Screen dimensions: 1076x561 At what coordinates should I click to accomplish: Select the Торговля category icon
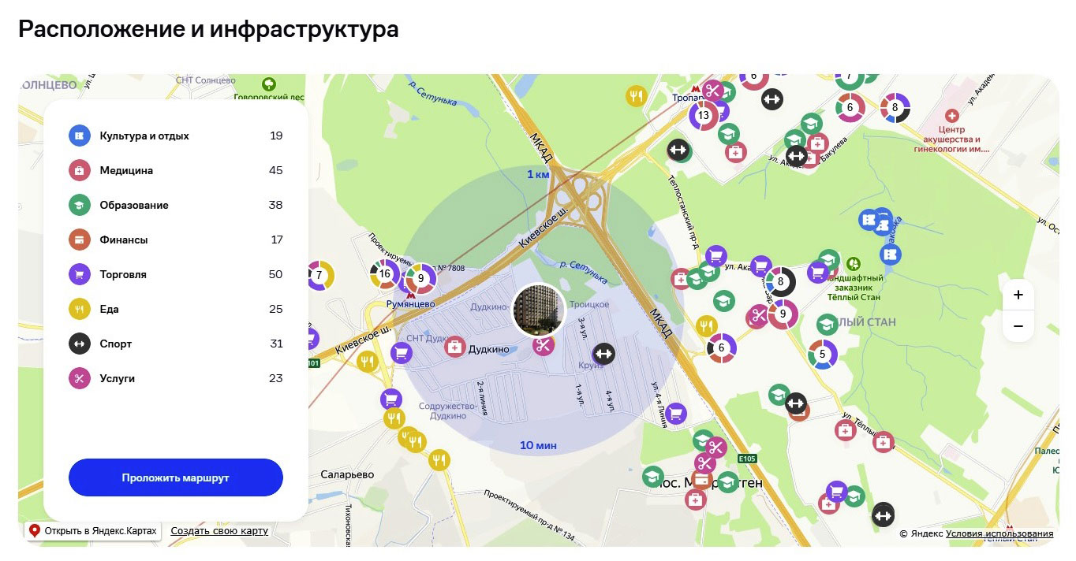click(x=80, y=274)
